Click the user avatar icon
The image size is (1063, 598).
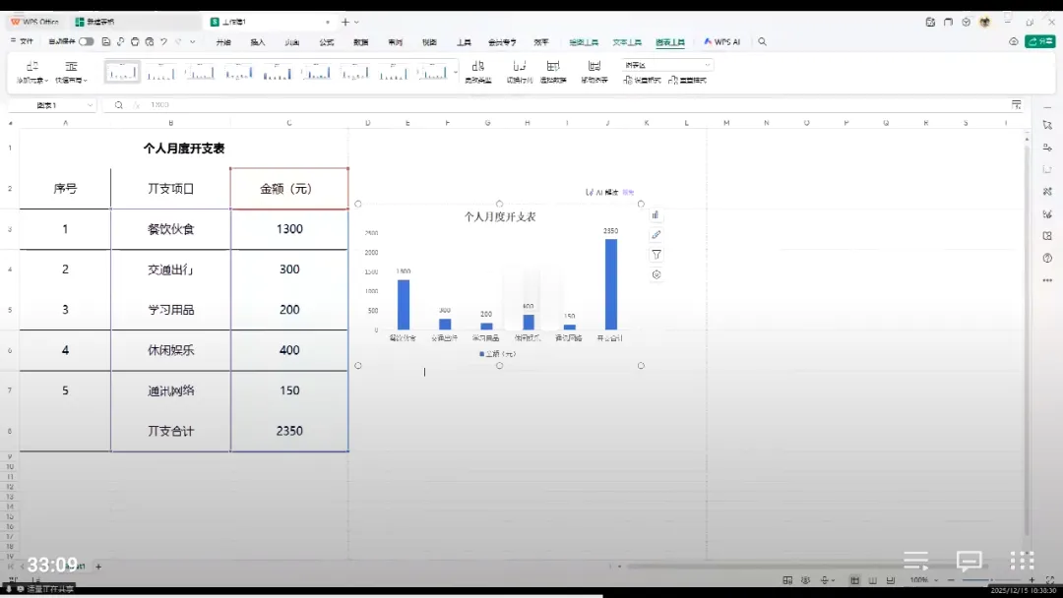coord(984,22)
